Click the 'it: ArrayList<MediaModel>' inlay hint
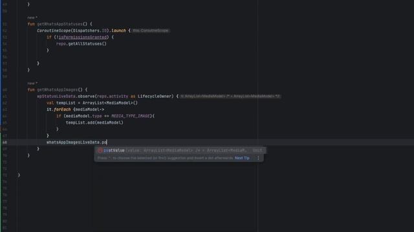Image resolution: width=414 pixels, height=232 pixels. pyautogui.click(x=230, y=96)
